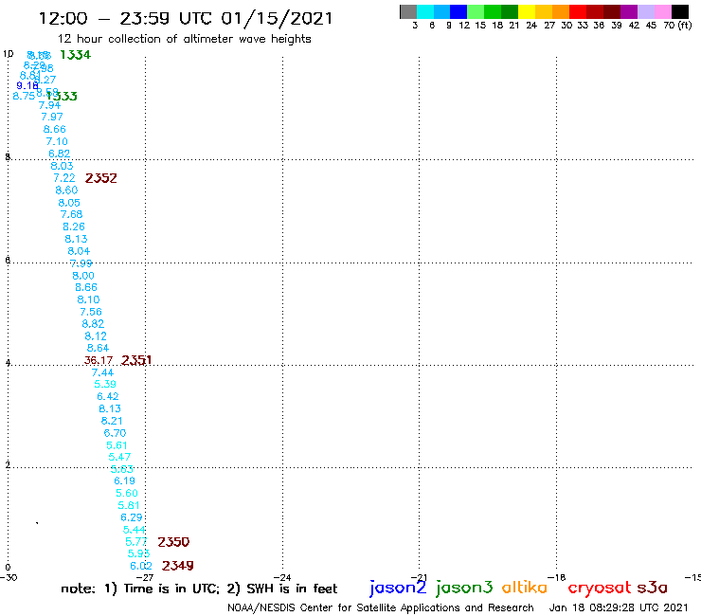Click the dark red time label '2351'
701x616 pixels.
[x=136, y=360]
